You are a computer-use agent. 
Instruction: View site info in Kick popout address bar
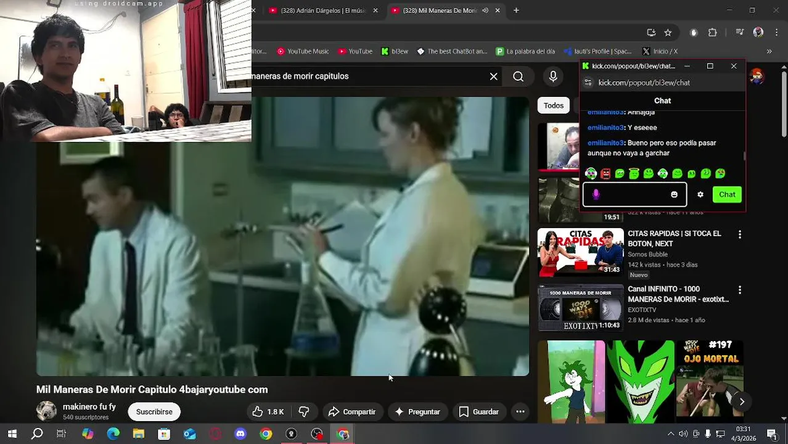[x=588, y=83]
